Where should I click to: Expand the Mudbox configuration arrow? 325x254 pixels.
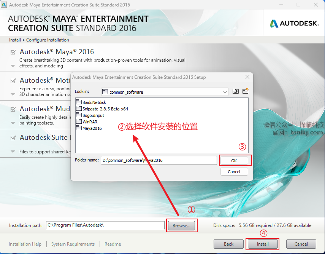(13, 123)
